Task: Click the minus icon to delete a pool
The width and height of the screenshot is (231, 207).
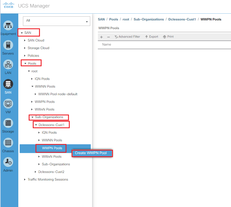Action: pos(109,37)
